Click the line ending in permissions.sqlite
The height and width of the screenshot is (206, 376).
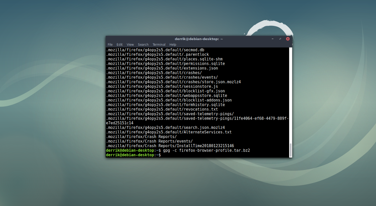click(165, 64)
